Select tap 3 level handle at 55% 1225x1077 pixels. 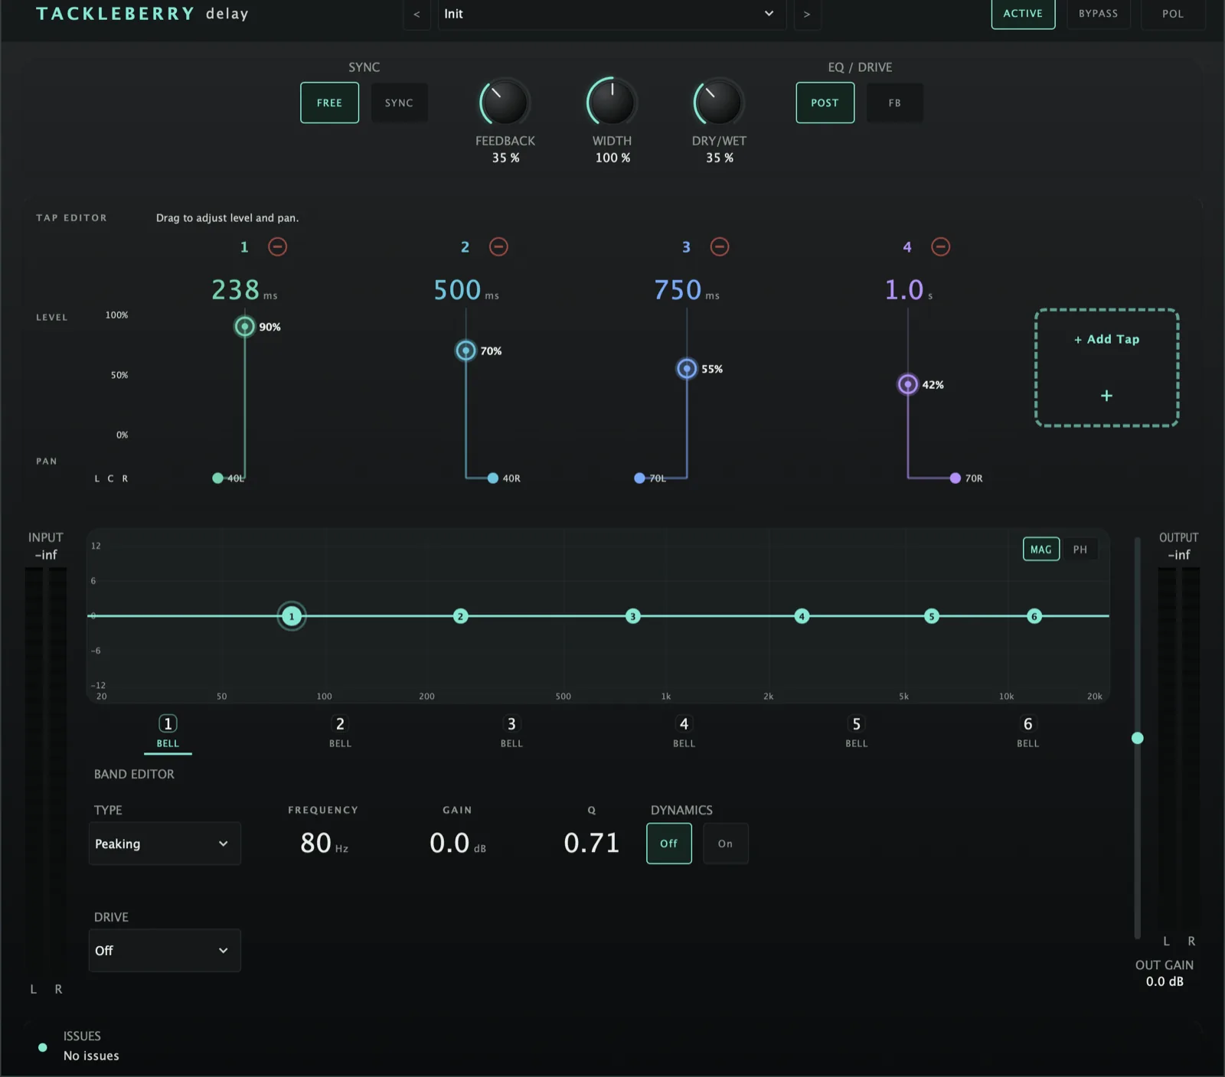pos(687,369)
